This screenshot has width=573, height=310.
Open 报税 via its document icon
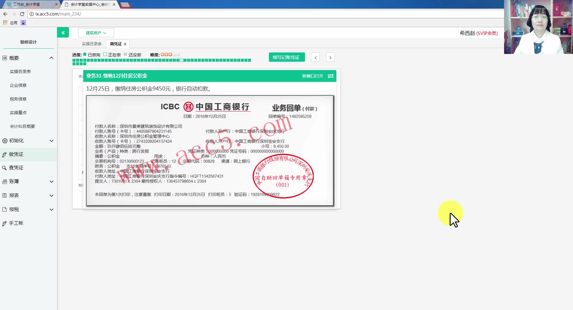[x=4, y=209]
